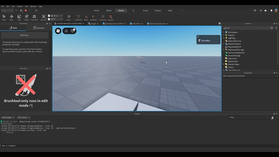Open the All Messages filter dropdown
The height and width of the screenshot is (157, 279).
point(8,117)
